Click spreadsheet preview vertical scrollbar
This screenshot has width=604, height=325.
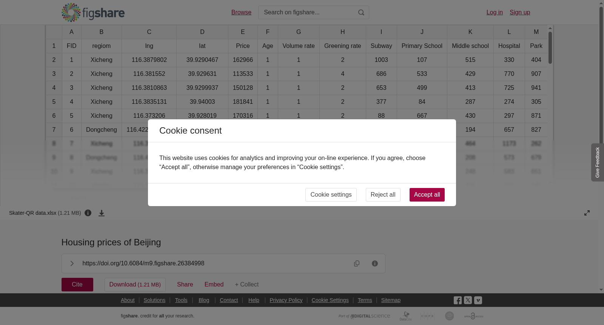tap(550, 48)
